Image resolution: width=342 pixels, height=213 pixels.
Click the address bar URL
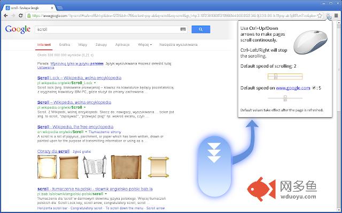(x=174, y=15)
